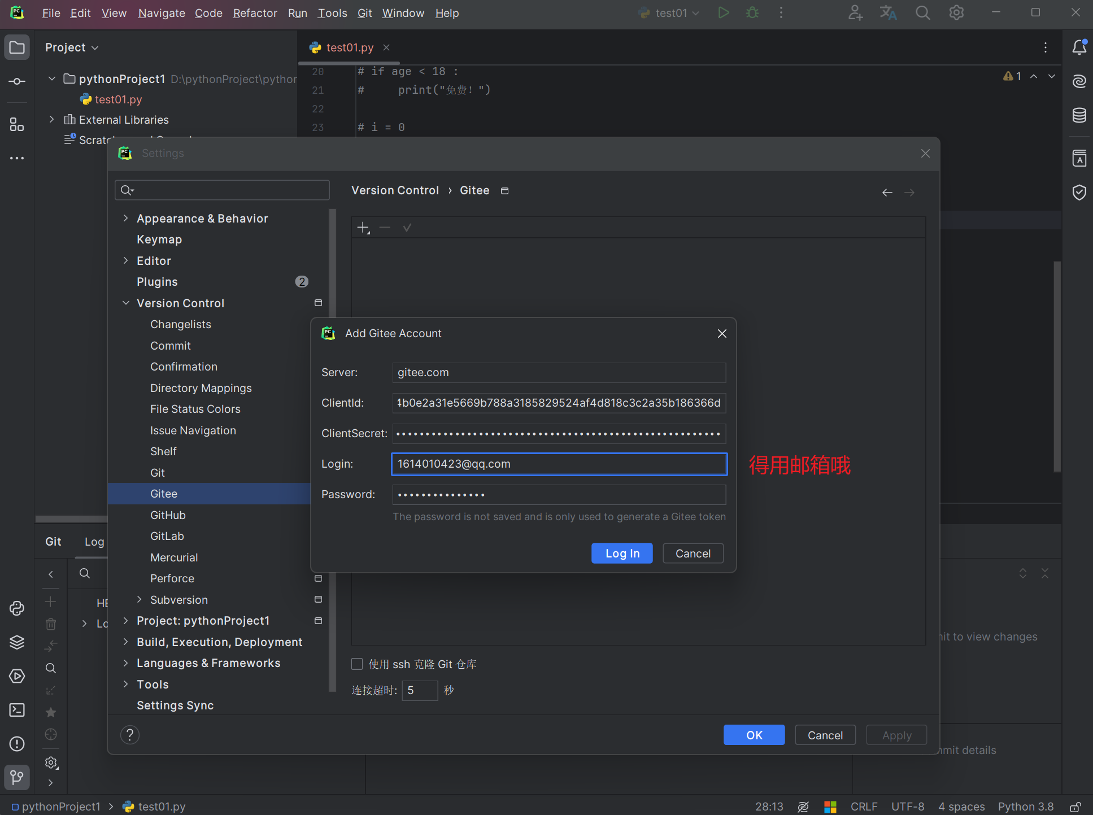
Task: Expand Project: pythonProject1 settings
Action: coord(126,621)
